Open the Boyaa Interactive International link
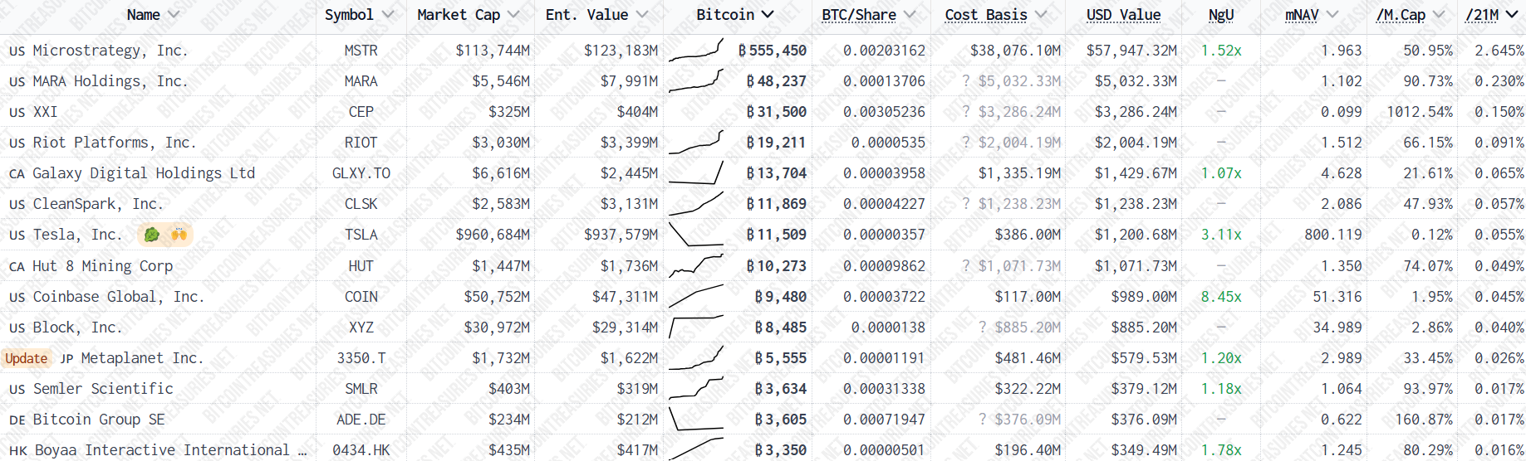The image size is (1526, 461). 170,449
